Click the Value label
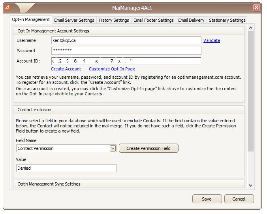 coord(21,159)
